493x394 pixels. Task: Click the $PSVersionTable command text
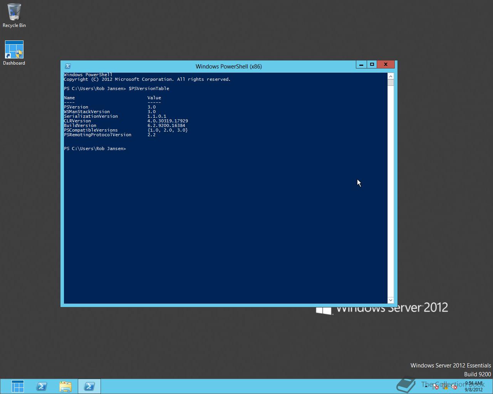click(149, 88)
